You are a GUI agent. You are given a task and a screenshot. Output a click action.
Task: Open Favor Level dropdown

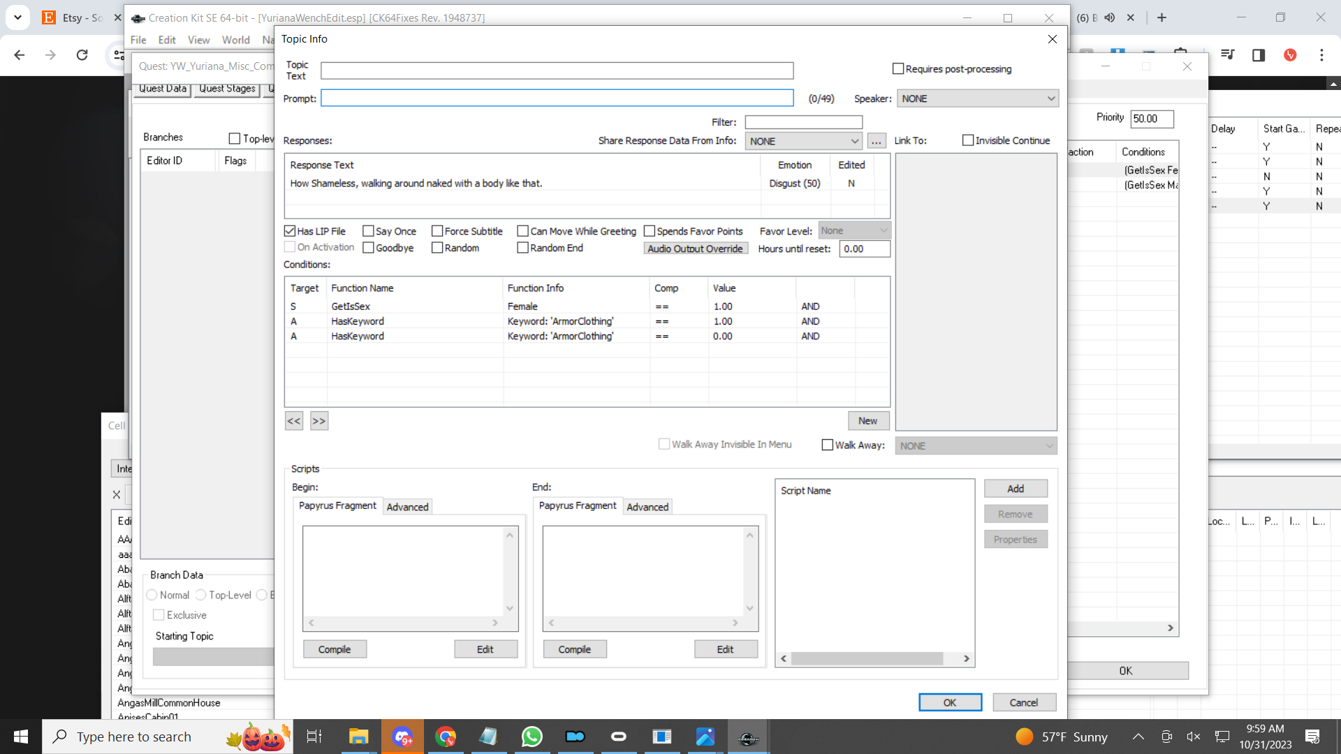click(x=854, y=230)
